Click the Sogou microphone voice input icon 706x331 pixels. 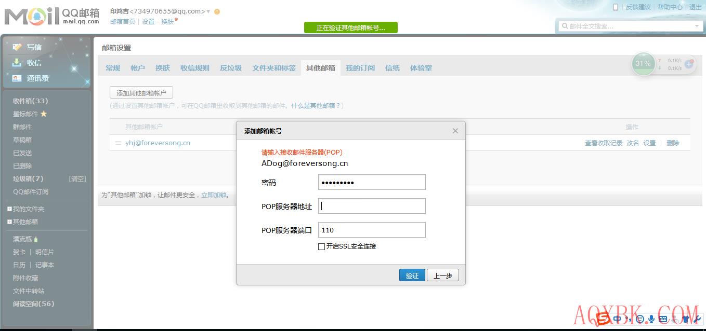pos(651,319)
